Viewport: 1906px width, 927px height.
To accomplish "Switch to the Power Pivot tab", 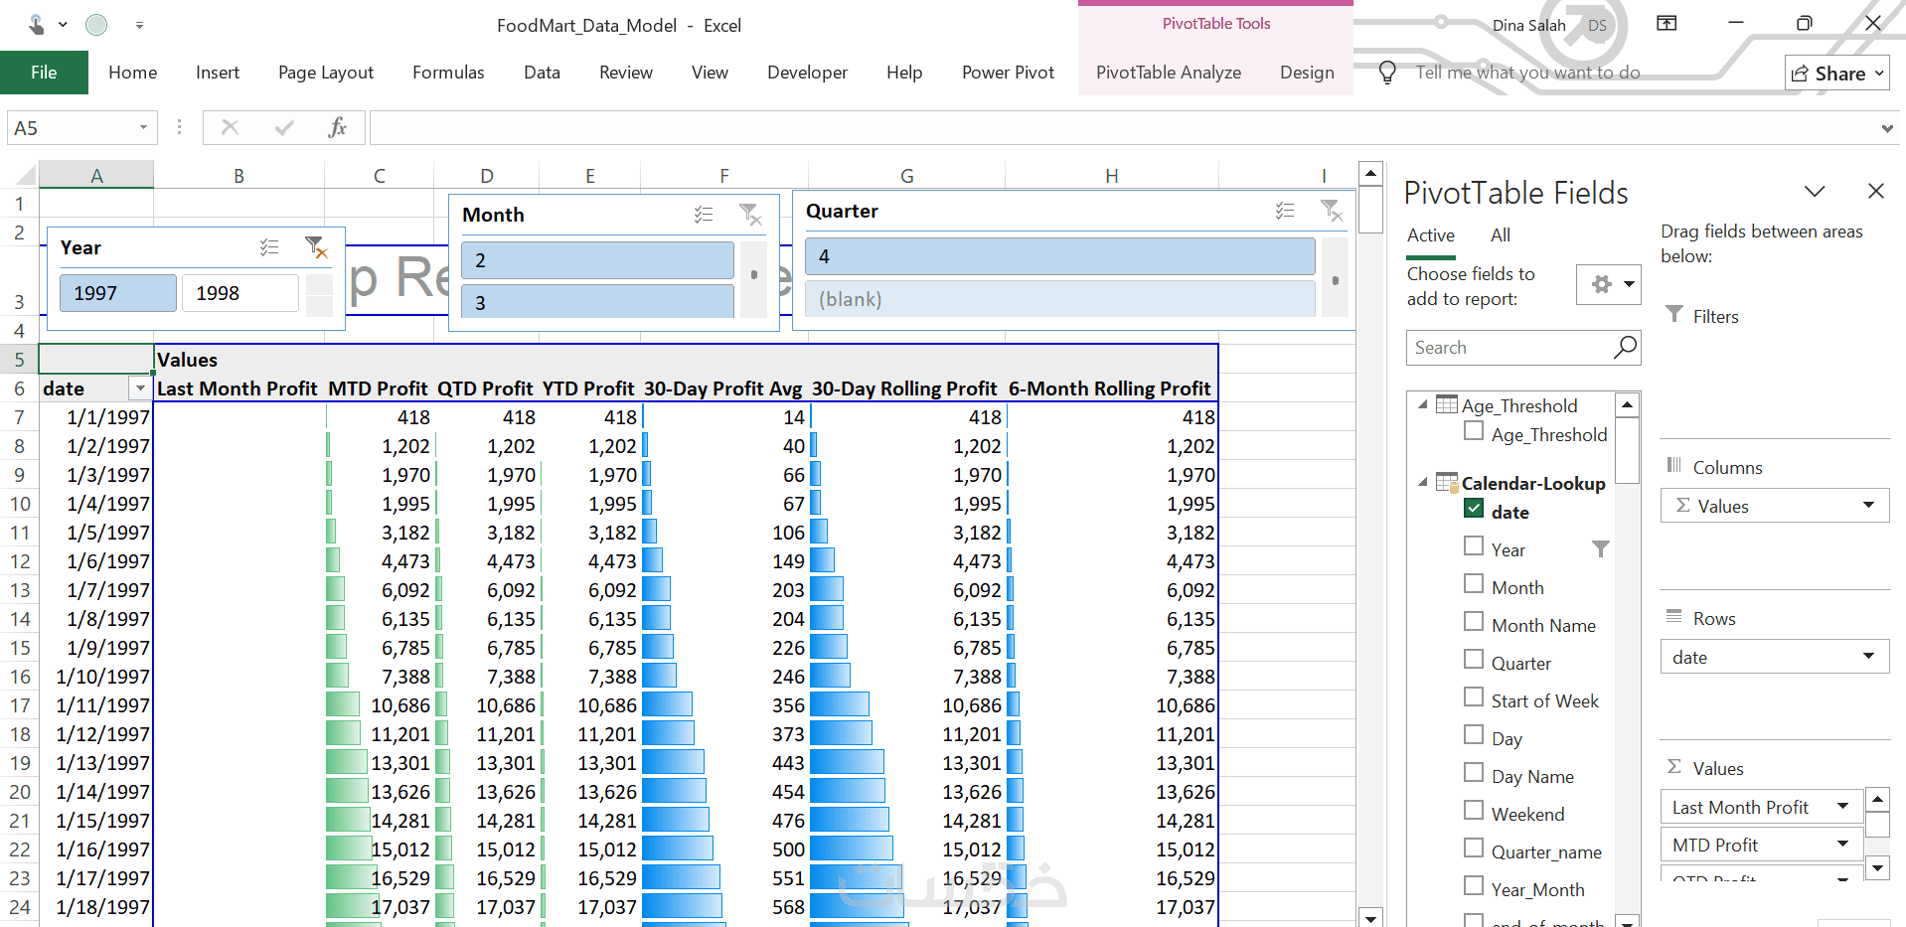I will click(1008, 73).
